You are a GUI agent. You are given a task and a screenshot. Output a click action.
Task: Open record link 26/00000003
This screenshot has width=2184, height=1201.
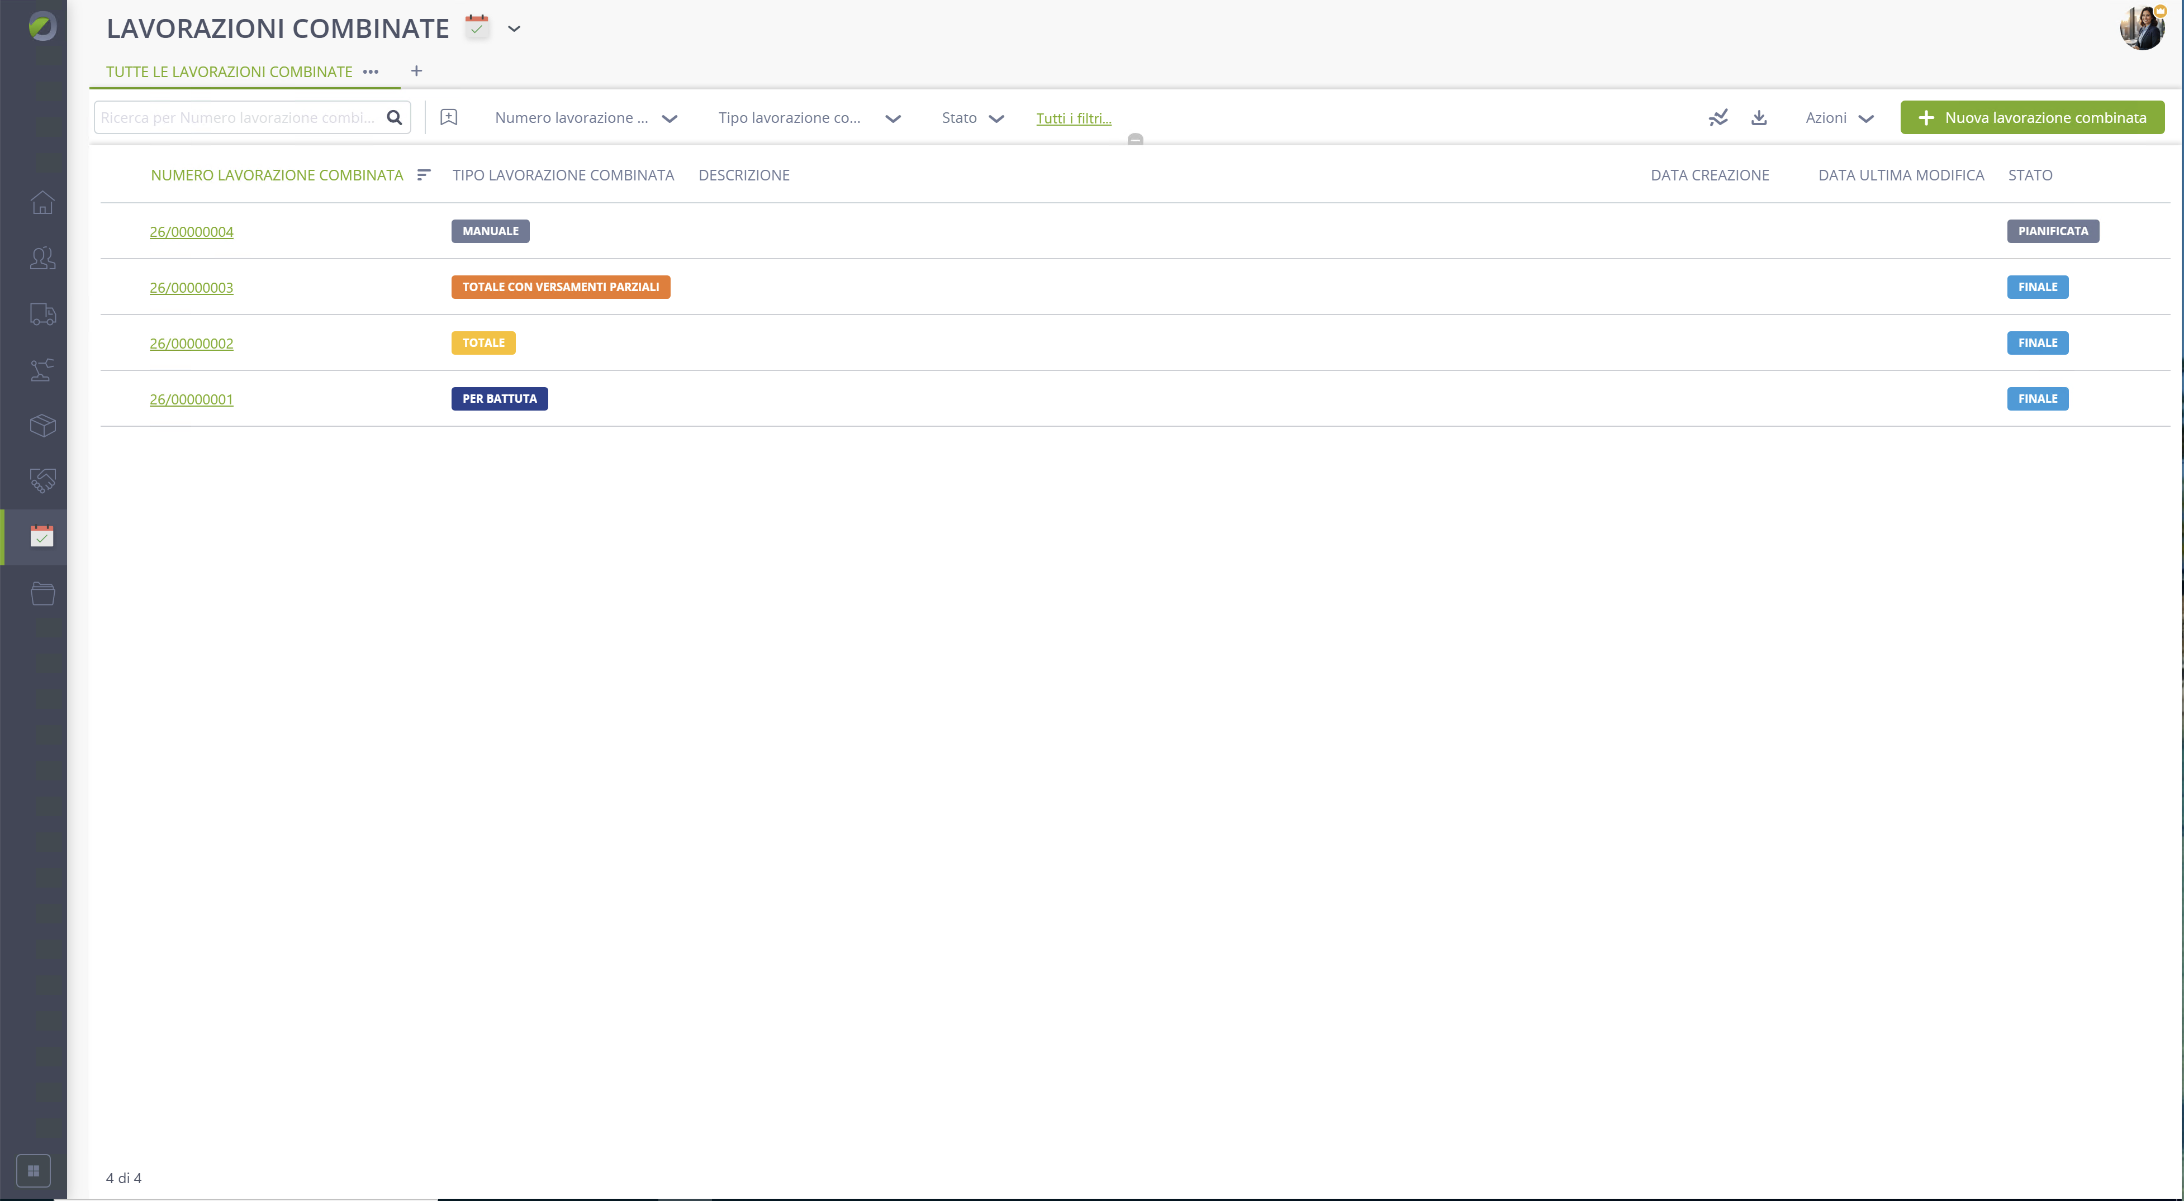point(192,287)
